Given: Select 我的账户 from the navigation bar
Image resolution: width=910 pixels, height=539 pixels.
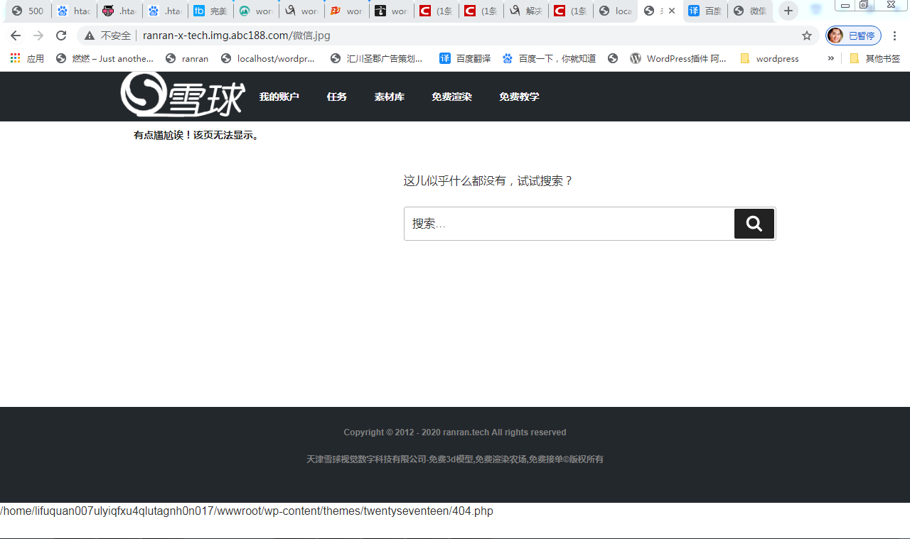Looking at the screenshot, I should (x=279, y=97).
